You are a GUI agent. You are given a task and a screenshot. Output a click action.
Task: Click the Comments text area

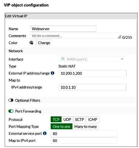pos(75,36)
